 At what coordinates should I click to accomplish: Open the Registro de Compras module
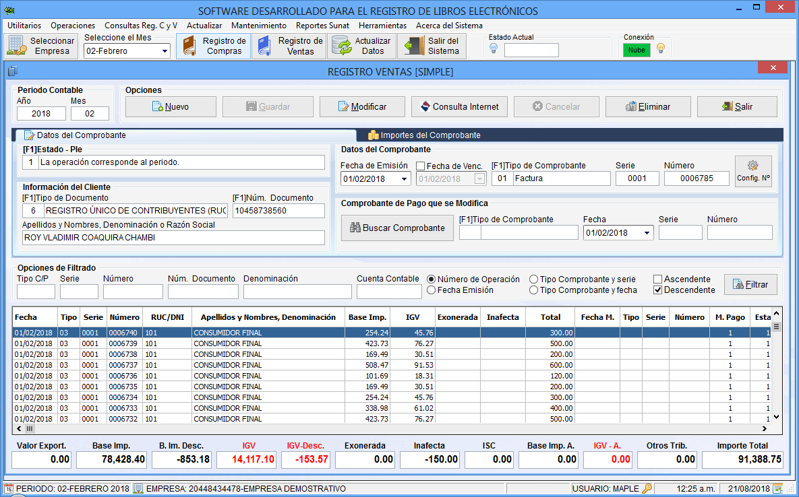click(x=213, y=46)
